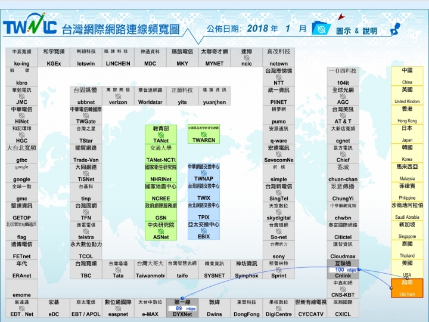Click the TWNAP link icon

(x=204, y=173)
